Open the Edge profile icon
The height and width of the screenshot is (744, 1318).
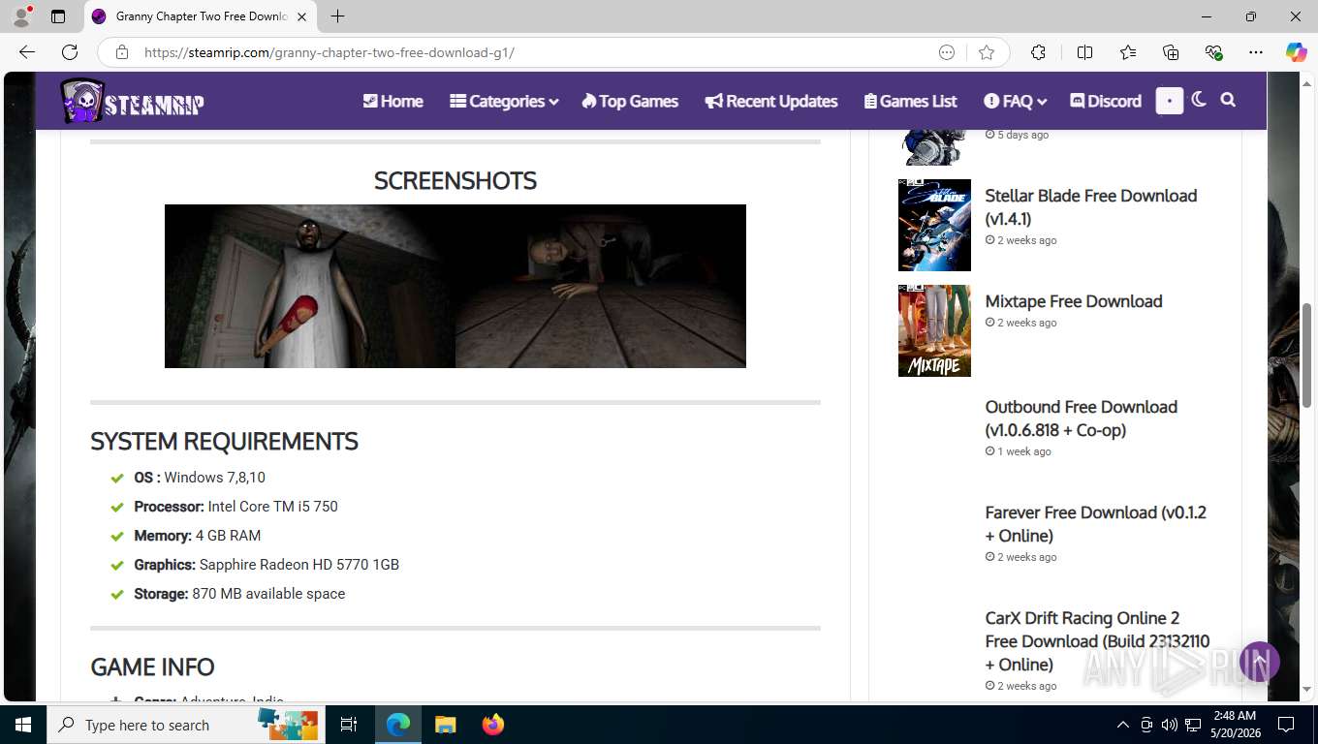coord(21,16)
